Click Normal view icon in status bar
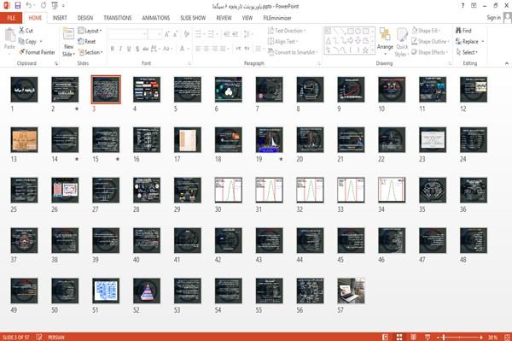This screenshot has height=341, width=512. tap(386, 337)
